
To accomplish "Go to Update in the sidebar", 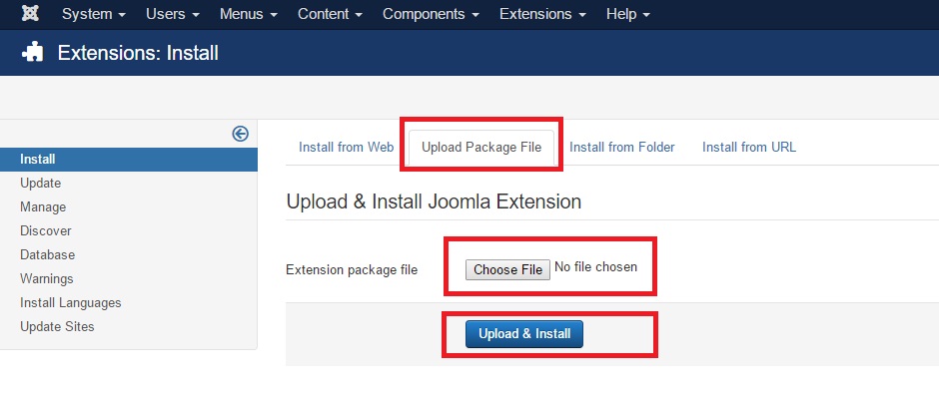I will [41, 183].
